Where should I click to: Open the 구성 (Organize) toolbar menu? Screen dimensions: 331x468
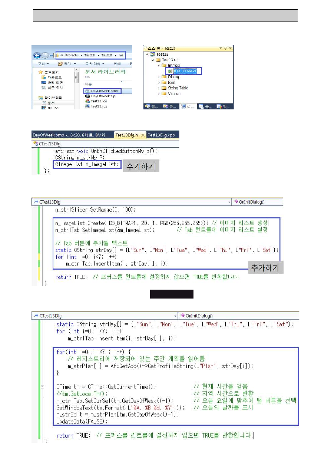[x=41, y=63]
